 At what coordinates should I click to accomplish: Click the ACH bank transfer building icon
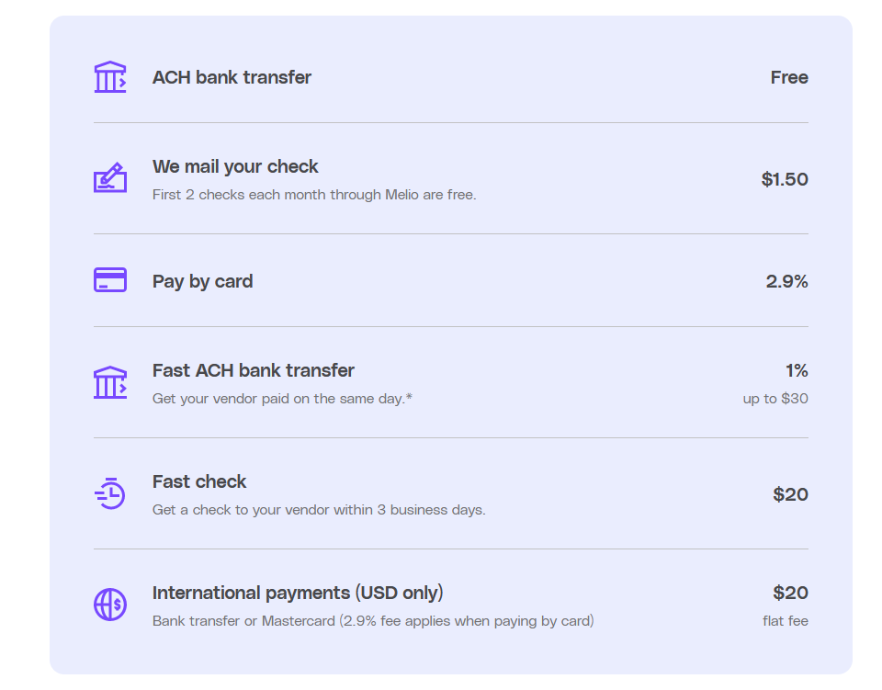pyautogui.click(x=110, y=77)
